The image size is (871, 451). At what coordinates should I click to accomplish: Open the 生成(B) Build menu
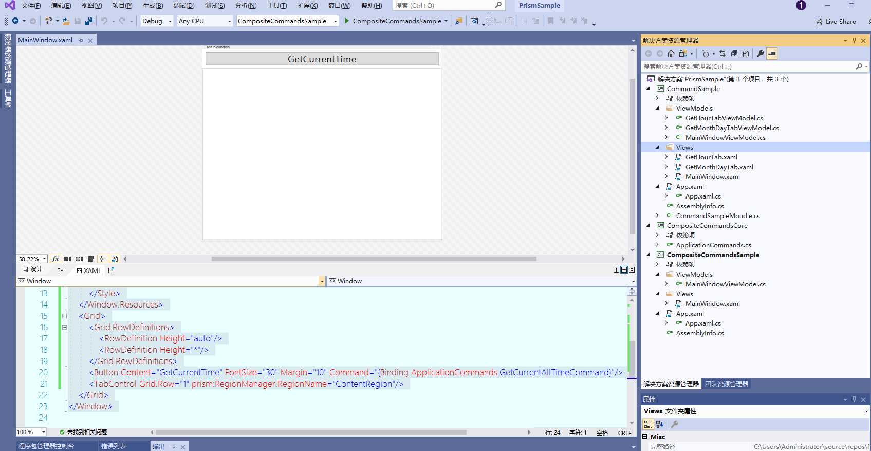pyautogui.click(x=153, y=6)
